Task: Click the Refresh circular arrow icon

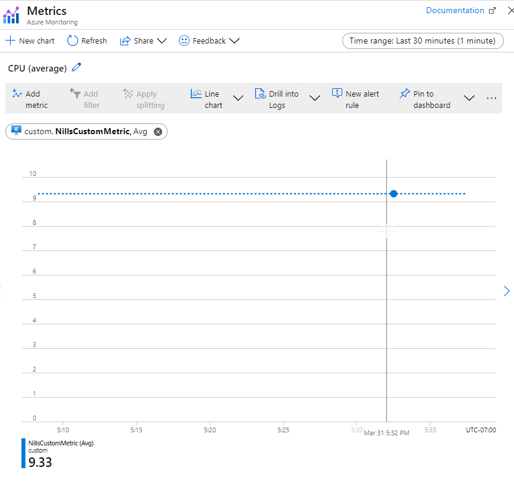Action: [72, 41]
